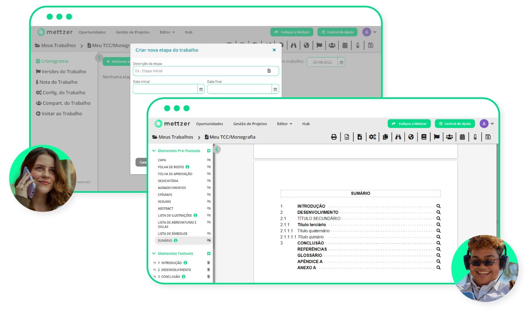The image size is (527, 309).
Task: Open Oportunidades in front window navbar
Action: (x=210, y=124)
